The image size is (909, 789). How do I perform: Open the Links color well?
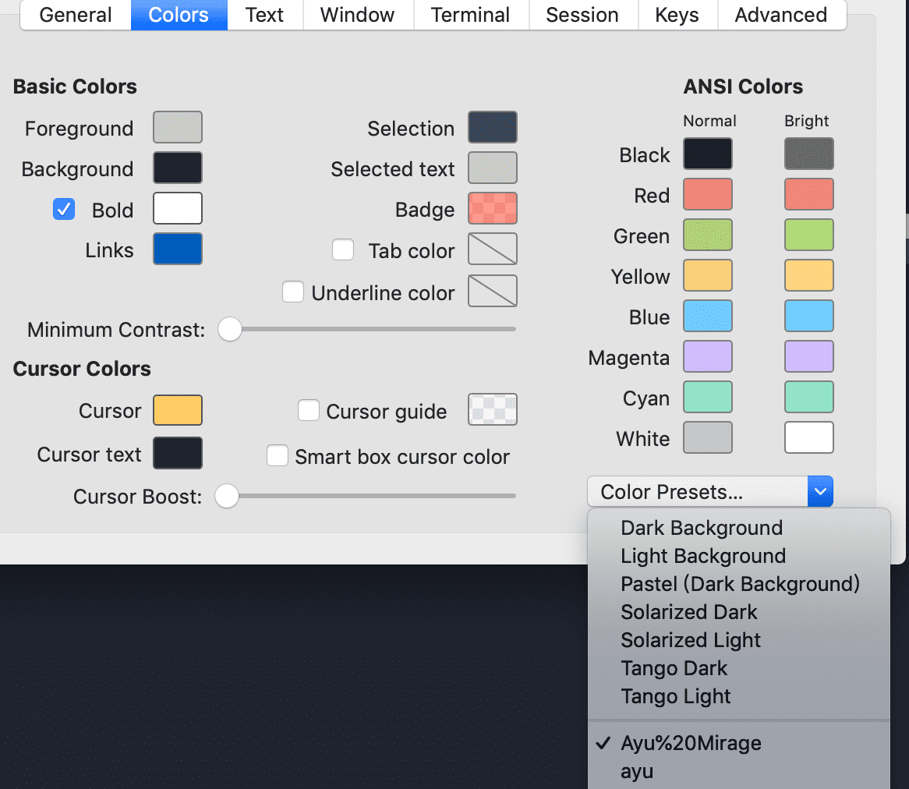click(178, 249)
